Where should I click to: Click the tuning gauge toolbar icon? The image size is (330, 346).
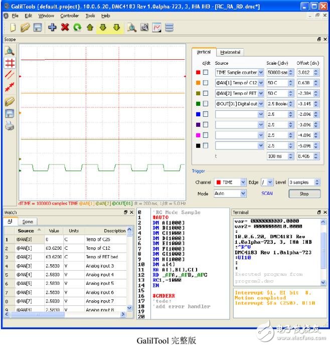pyautogui.click(x=144, y=28)
